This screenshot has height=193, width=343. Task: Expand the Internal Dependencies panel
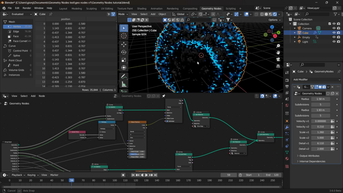pyautogui.click(x=312, y=161)
